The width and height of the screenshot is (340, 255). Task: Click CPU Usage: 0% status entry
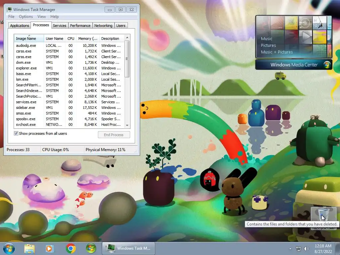tap(55, 150)
